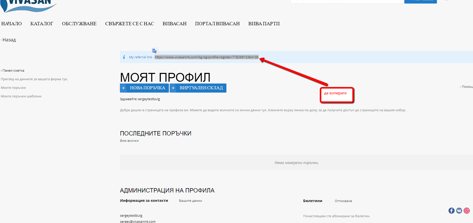
Task: Open СВЪРЖЕТЕ СЕ С НАС menu item
Action: click(129, 24)
